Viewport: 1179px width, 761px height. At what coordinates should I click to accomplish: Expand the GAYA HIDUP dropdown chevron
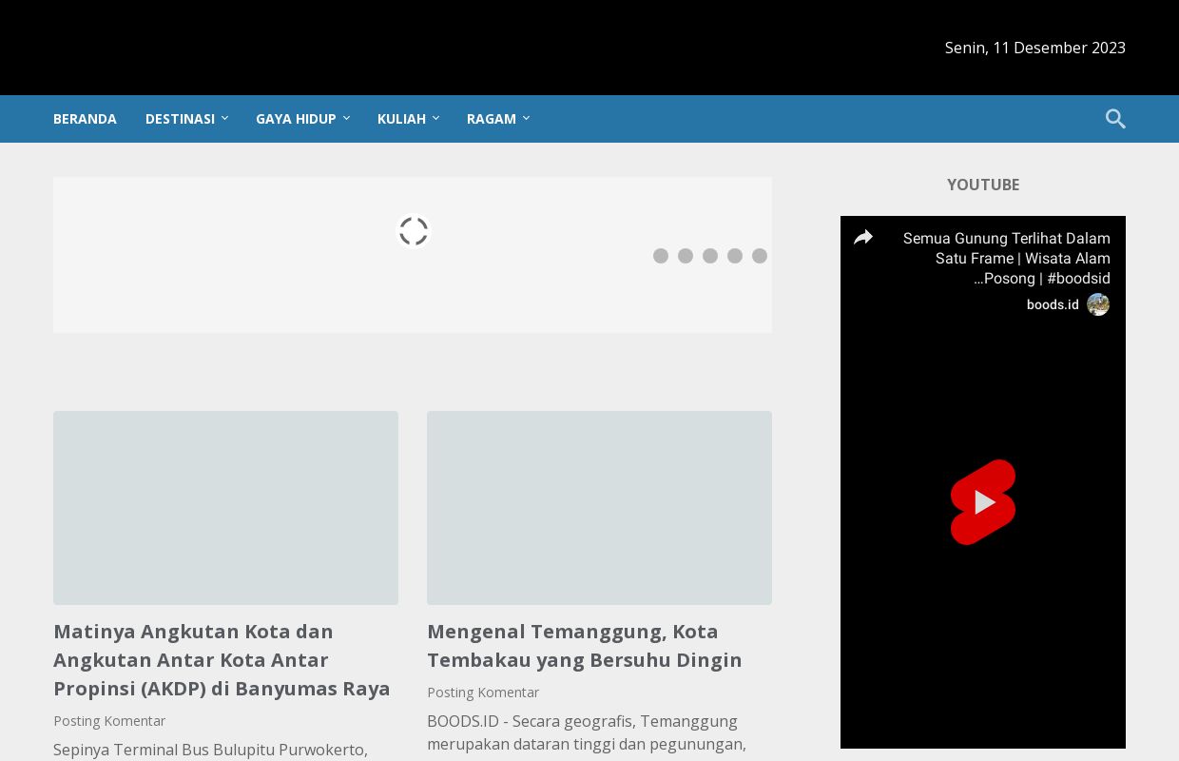point(346,118)
